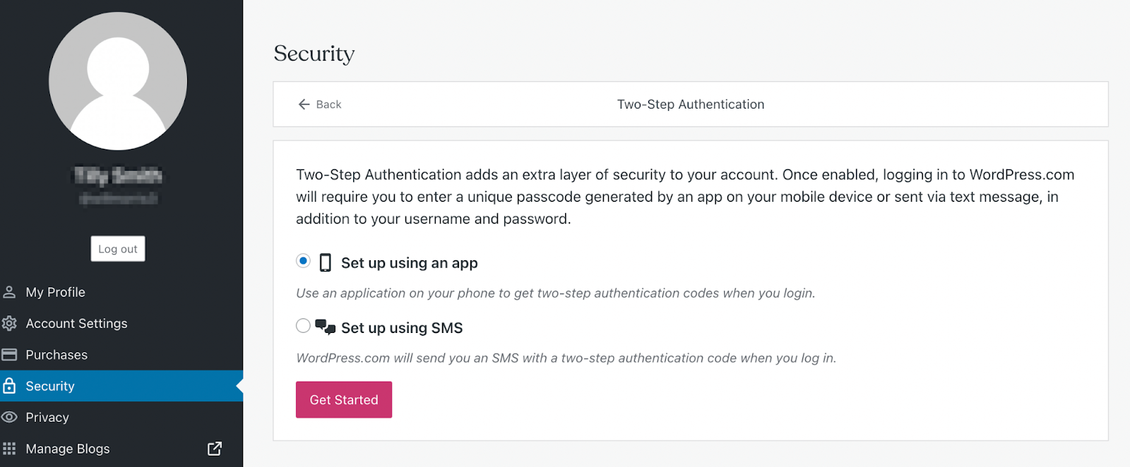Click the Manage Blogs grid icon
This screenshot has height=467, width=1130.
click(9, 449)
